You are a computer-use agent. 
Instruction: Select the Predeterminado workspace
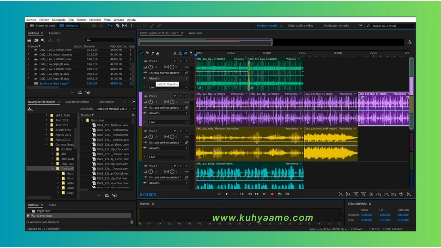tap(267, 25)
